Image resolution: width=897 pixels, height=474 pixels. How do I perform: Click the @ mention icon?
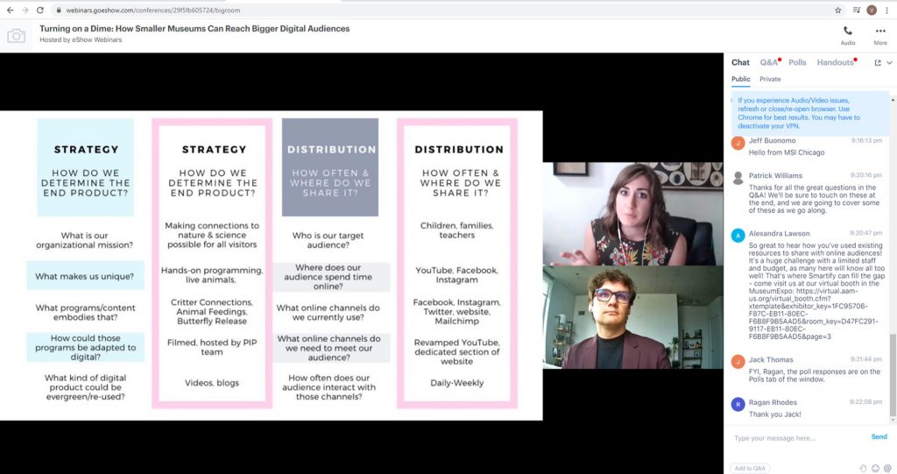pyautogui.click(x=887, y=468)
